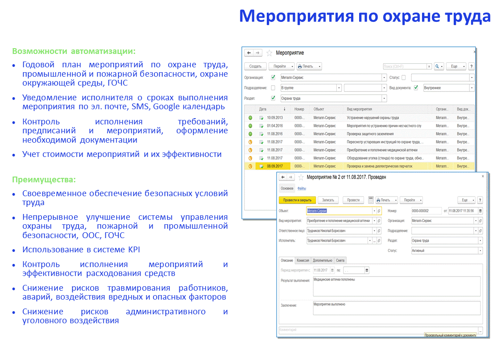Click orange clock icon of 08.09.2017 row
501x354 pixels.
point(250,166)
